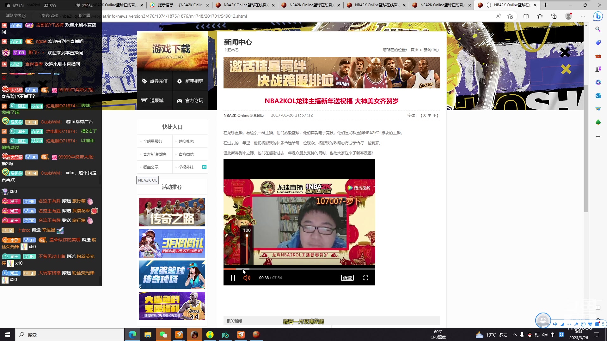
Task: Mute the tab using its speaker icon
Action: coord(488,5)
